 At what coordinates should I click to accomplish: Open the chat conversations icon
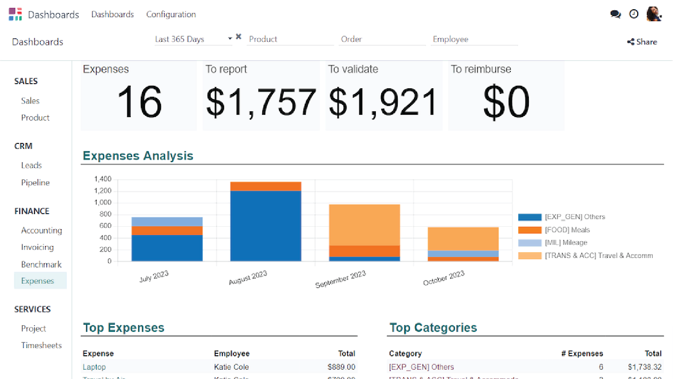pyautogui.click(x=615, y=14)
